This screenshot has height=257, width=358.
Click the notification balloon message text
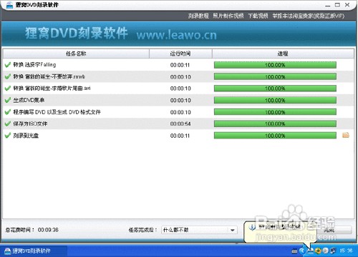(x=280, y=227)
